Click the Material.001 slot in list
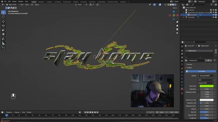Screen dimensions: 218x122 [x=199, y=51]
